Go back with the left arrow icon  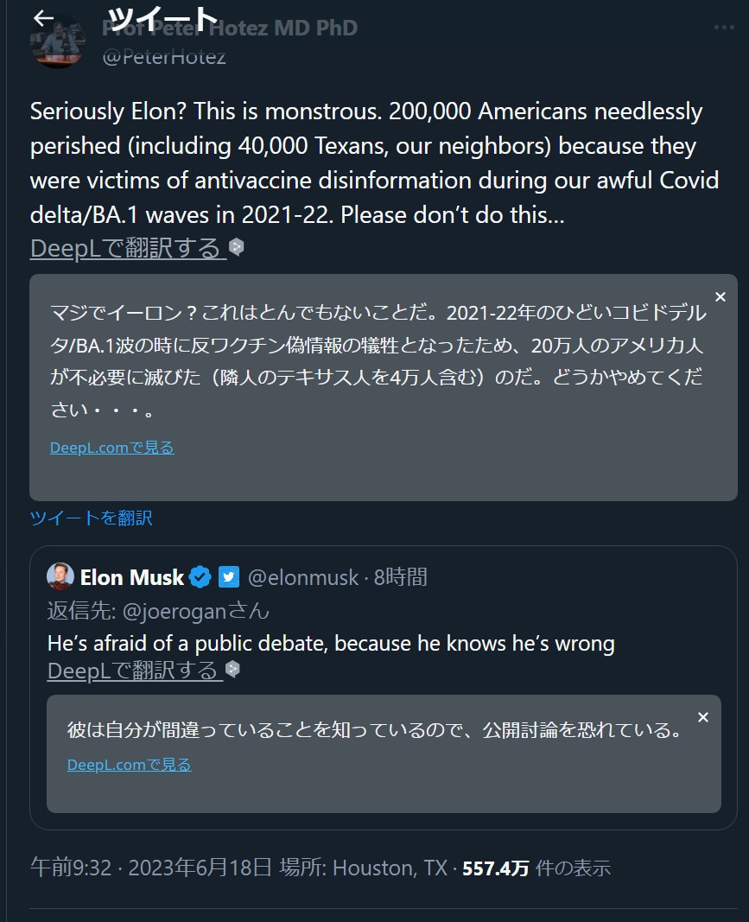[43, 19]
